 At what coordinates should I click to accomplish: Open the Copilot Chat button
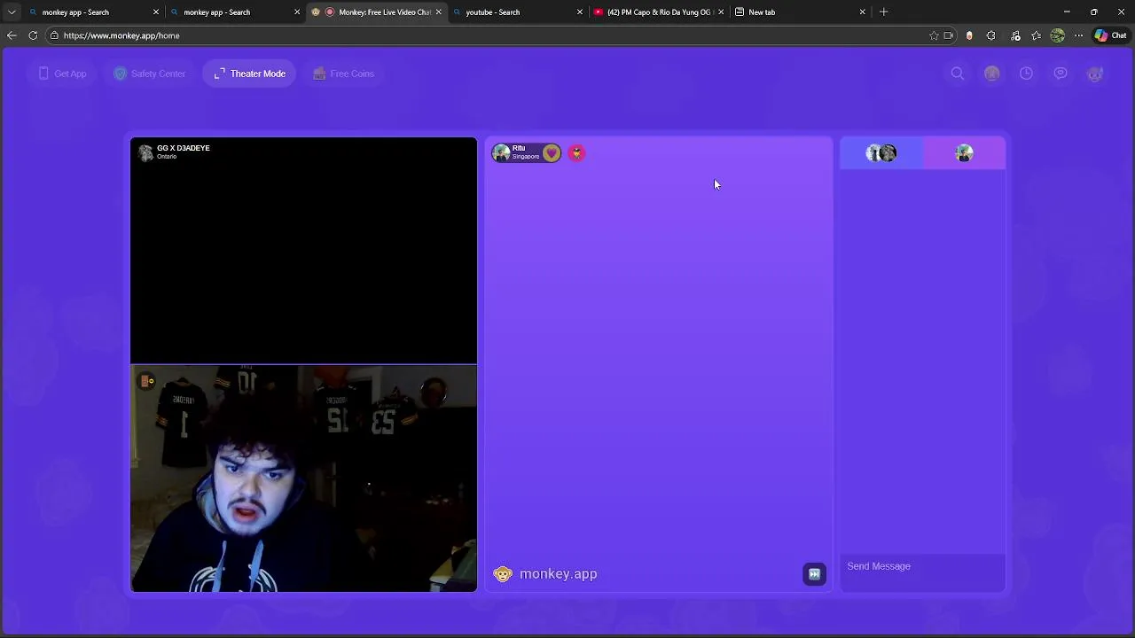pyautogui.click(x=1110, y=35)
